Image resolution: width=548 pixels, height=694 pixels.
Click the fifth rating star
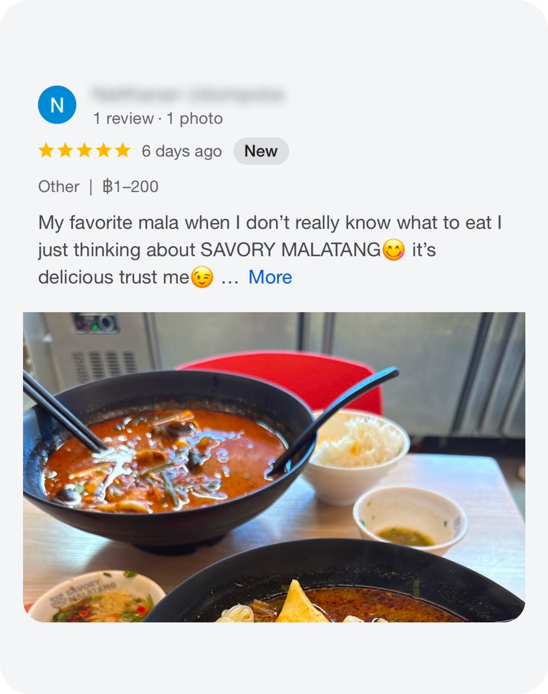coord(122,150)
